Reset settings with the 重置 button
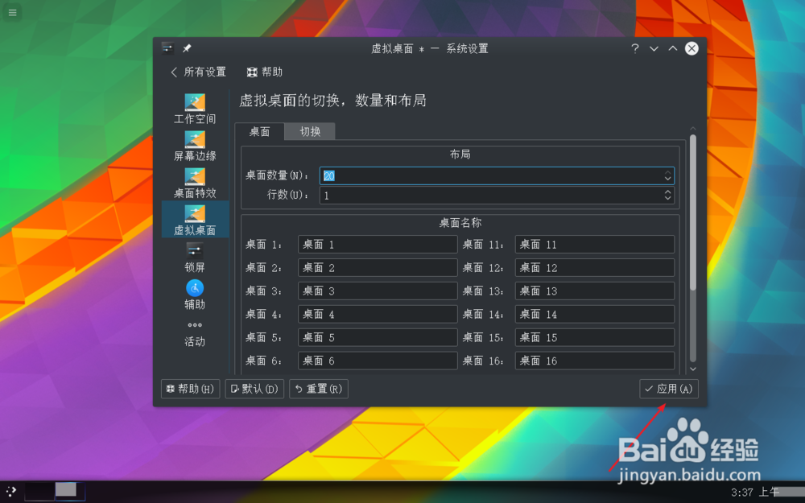The width and height of the screenshot is (805, 503). pos(318,389)
